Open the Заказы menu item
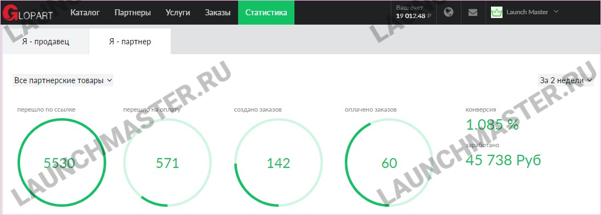The image size is (601, 215). [218, 13]
